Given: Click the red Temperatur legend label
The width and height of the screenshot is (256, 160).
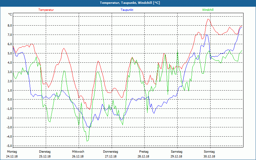Looking at the screenshot, I should (x=46, y=10).
